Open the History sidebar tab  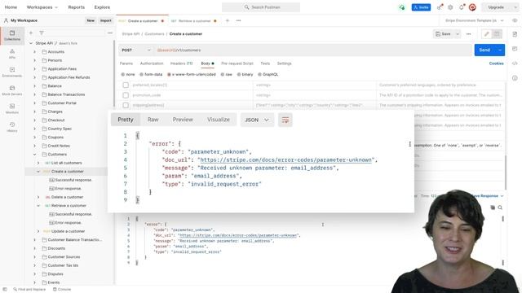coord(12,127)
